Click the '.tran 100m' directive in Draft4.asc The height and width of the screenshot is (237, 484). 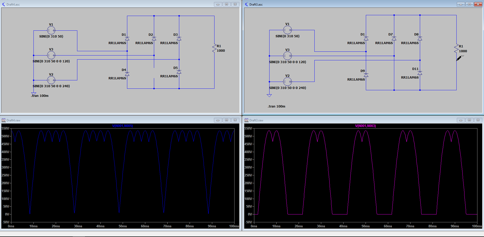click(40, 96)
